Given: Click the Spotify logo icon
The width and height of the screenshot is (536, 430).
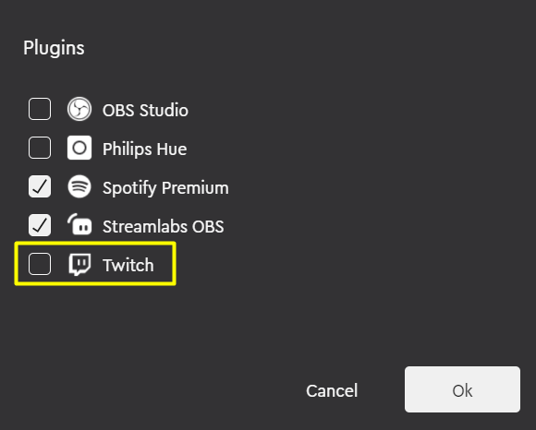Looking at the screenshot, I should [x=79, y=186].
